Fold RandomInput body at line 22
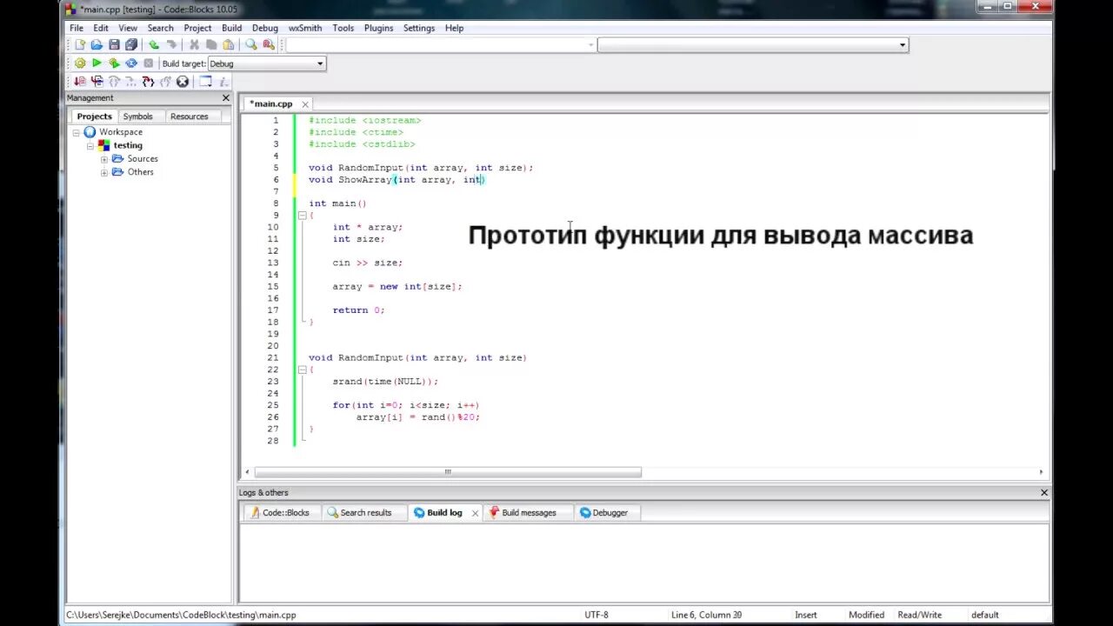The width and height of the screenshot is (1113, 626). click(302, 370)
